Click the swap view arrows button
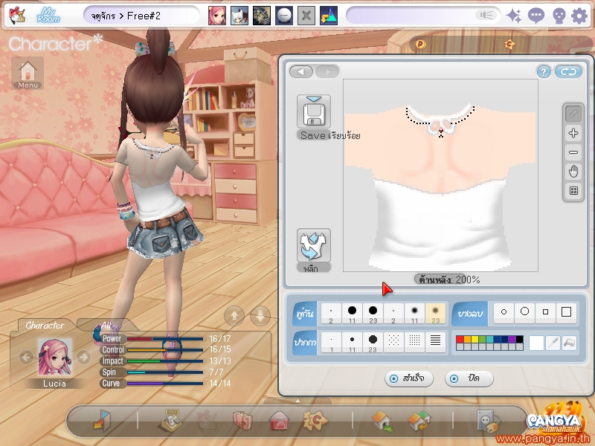This screenshot has width=595, height=446. click(x=568, y=71)
